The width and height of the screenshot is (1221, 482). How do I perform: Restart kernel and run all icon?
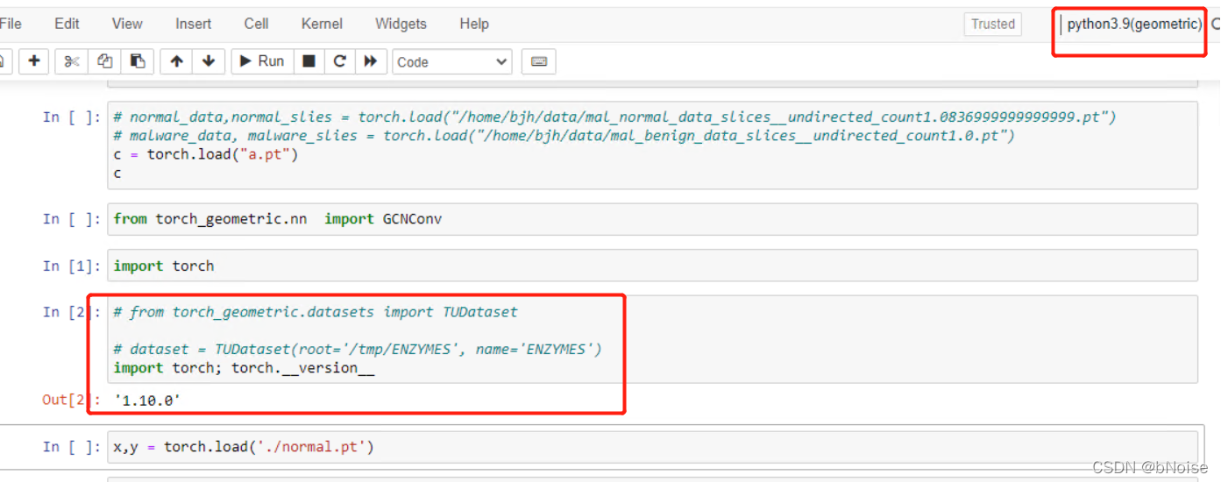371,61
